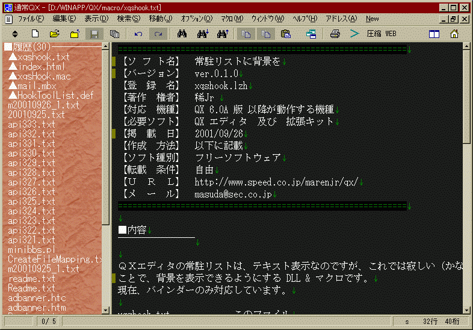Image resolution: width=473 pixels, height=330 pixels.
Task: Click the http://www.speed.co.jp/marenjr/qx/ URL text
Action: coord(276,182)
